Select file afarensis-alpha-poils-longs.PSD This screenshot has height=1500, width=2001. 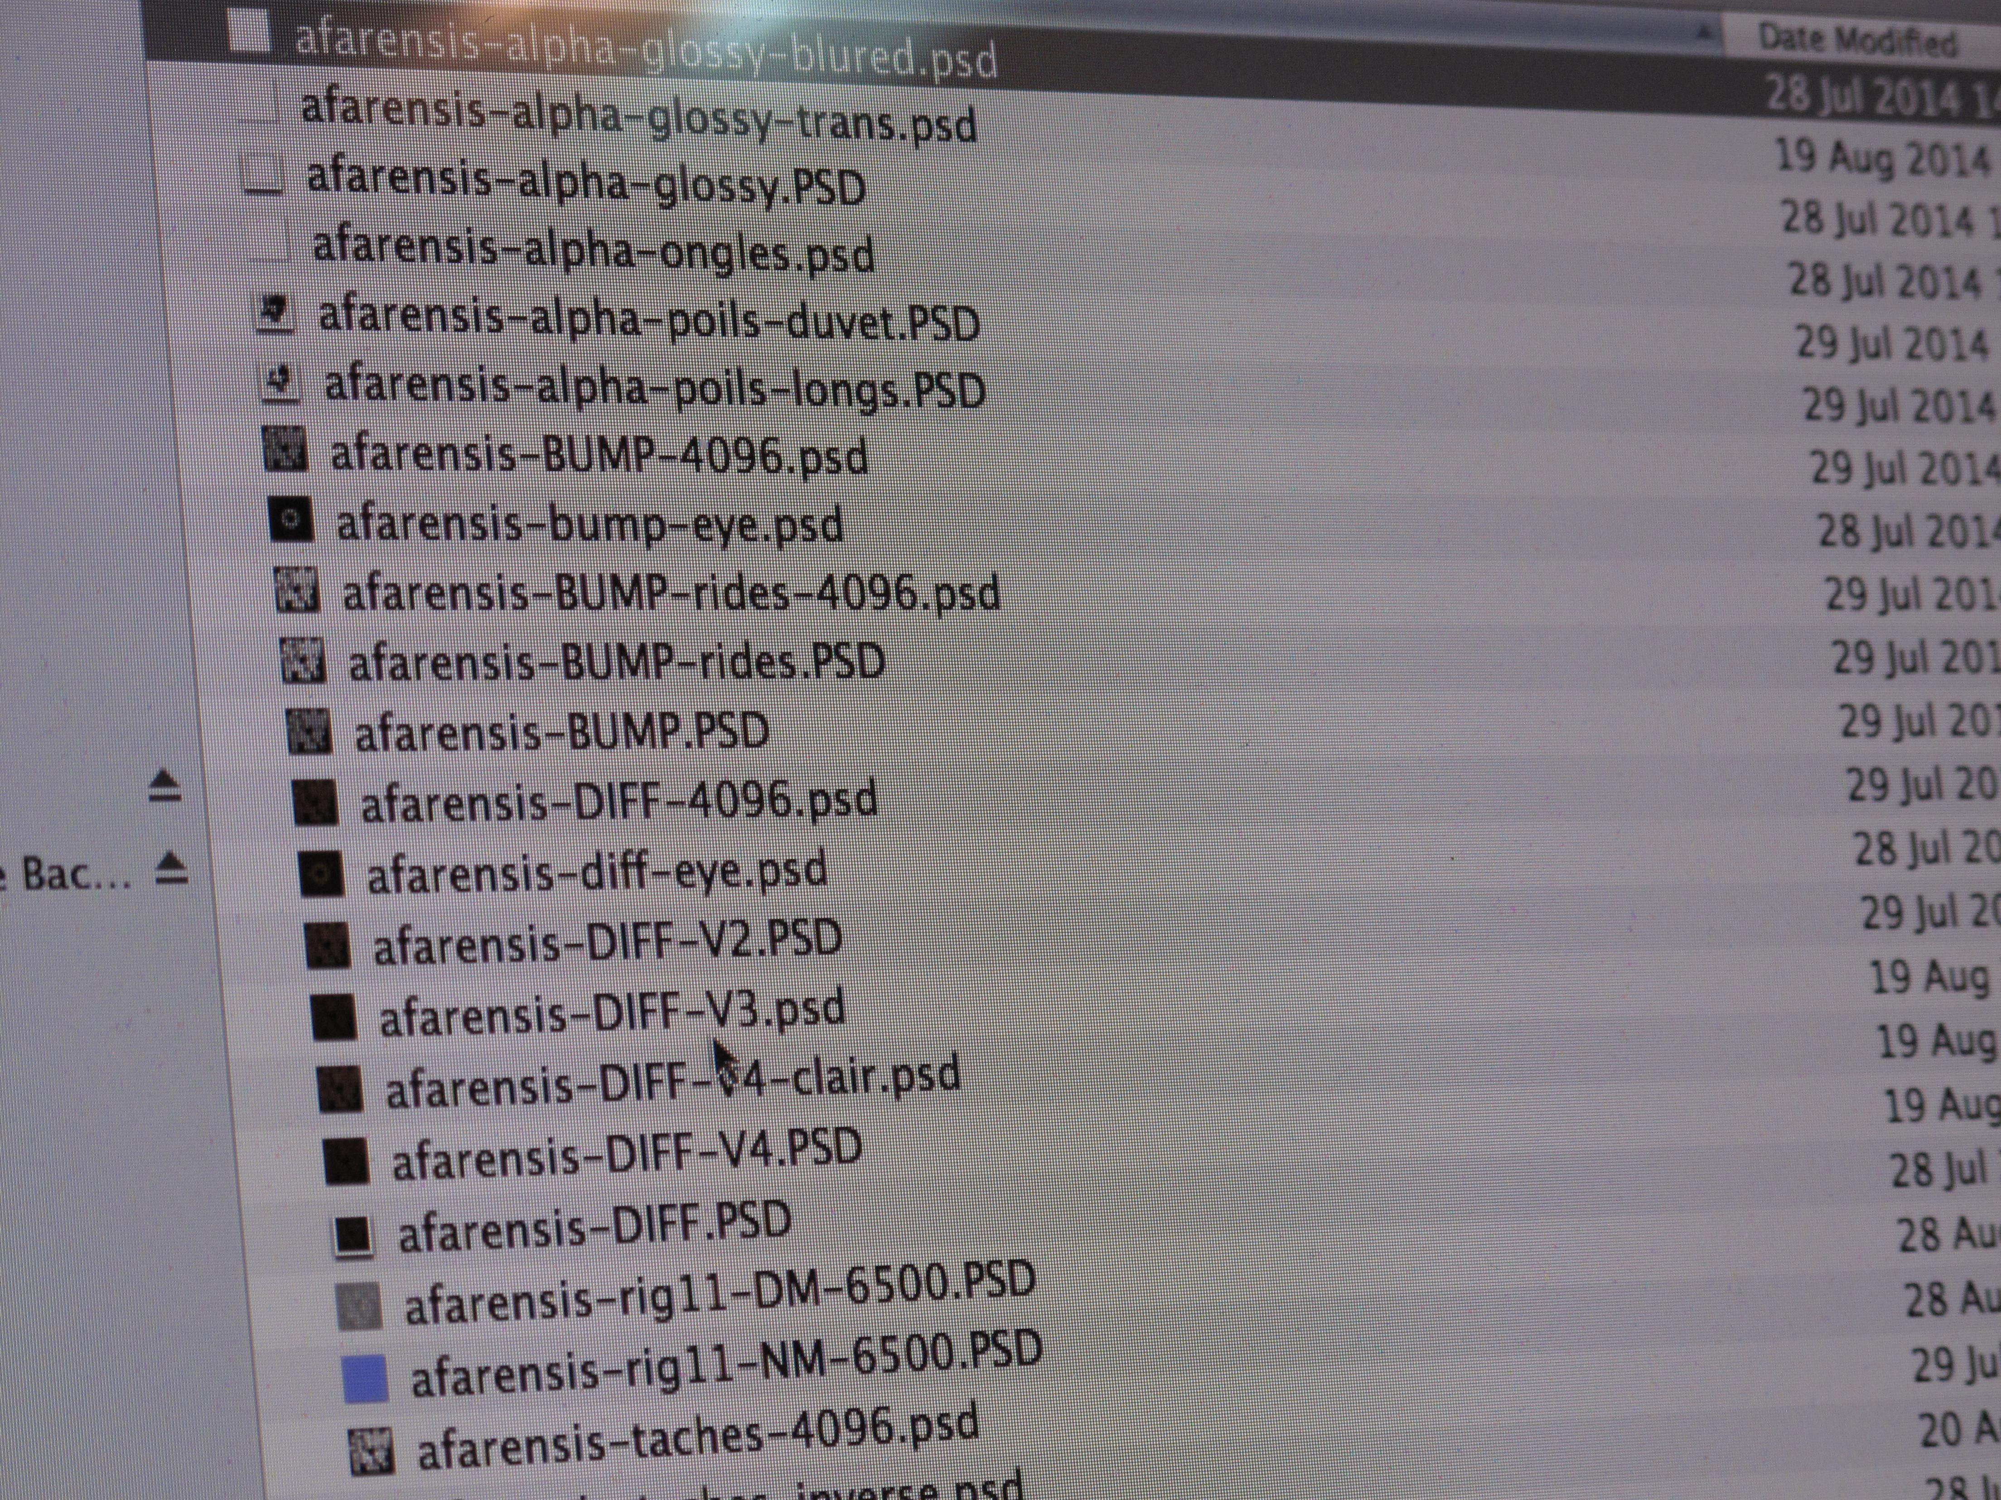(x=655, y=387)
